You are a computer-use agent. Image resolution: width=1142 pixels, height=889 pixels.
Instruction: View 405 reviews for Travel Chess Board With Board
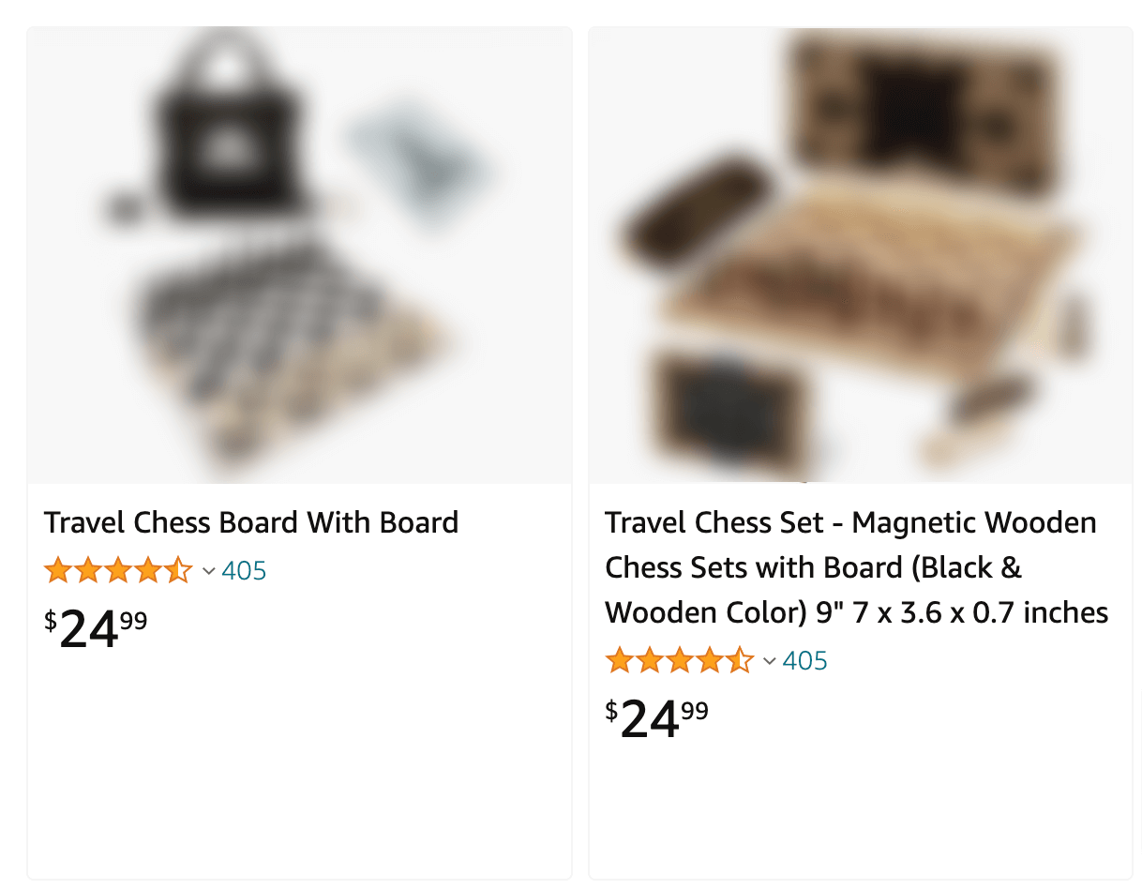[x=244, y=570]
